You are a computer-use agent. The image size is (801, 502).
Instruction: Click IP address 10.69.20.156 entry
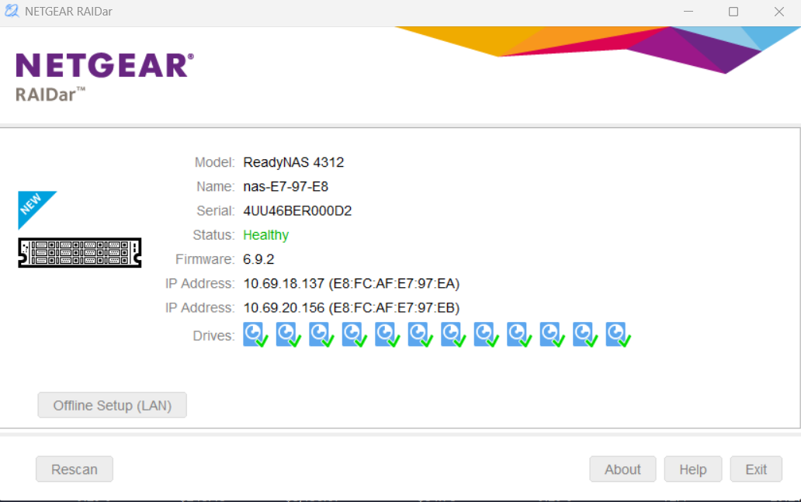tap(352, 308)
